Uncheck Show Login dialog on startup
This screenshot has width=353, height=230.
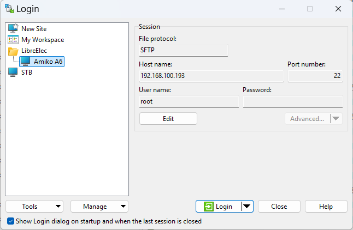[x=10, y=221]
